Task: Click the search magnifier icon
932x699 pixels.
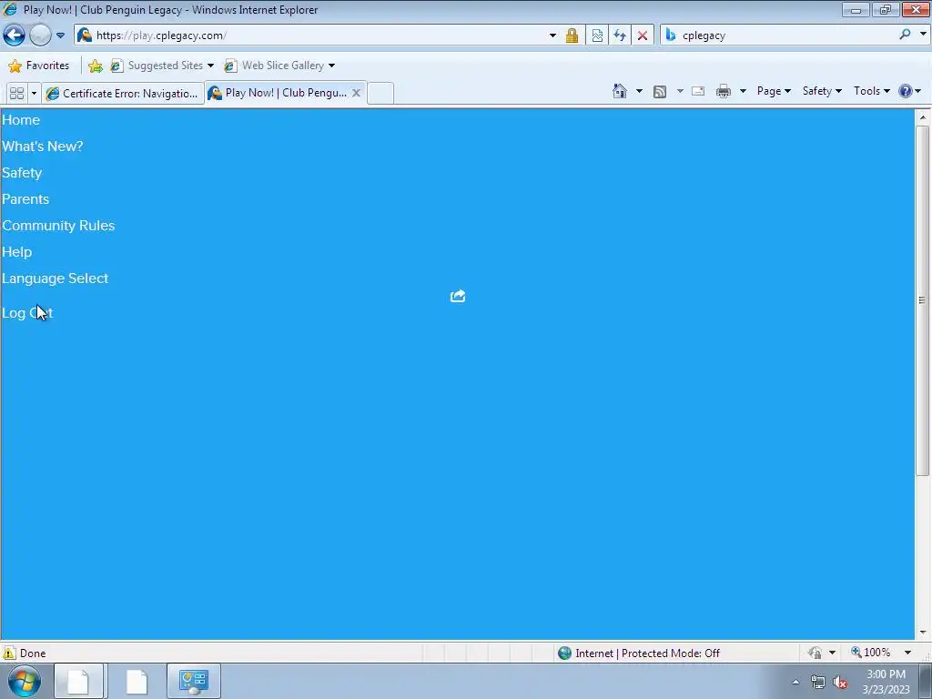Action: tap(905, 35)
